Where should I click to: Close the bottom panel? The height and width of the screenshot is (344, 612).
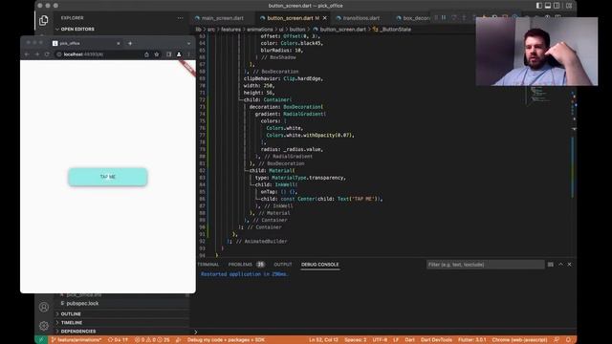point(570,265)
